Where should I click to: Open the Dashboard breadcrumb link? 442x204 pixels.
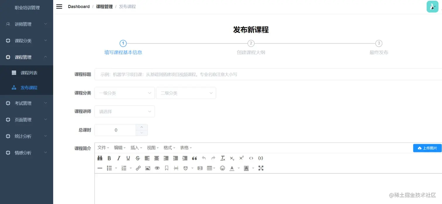pos(79,6)
